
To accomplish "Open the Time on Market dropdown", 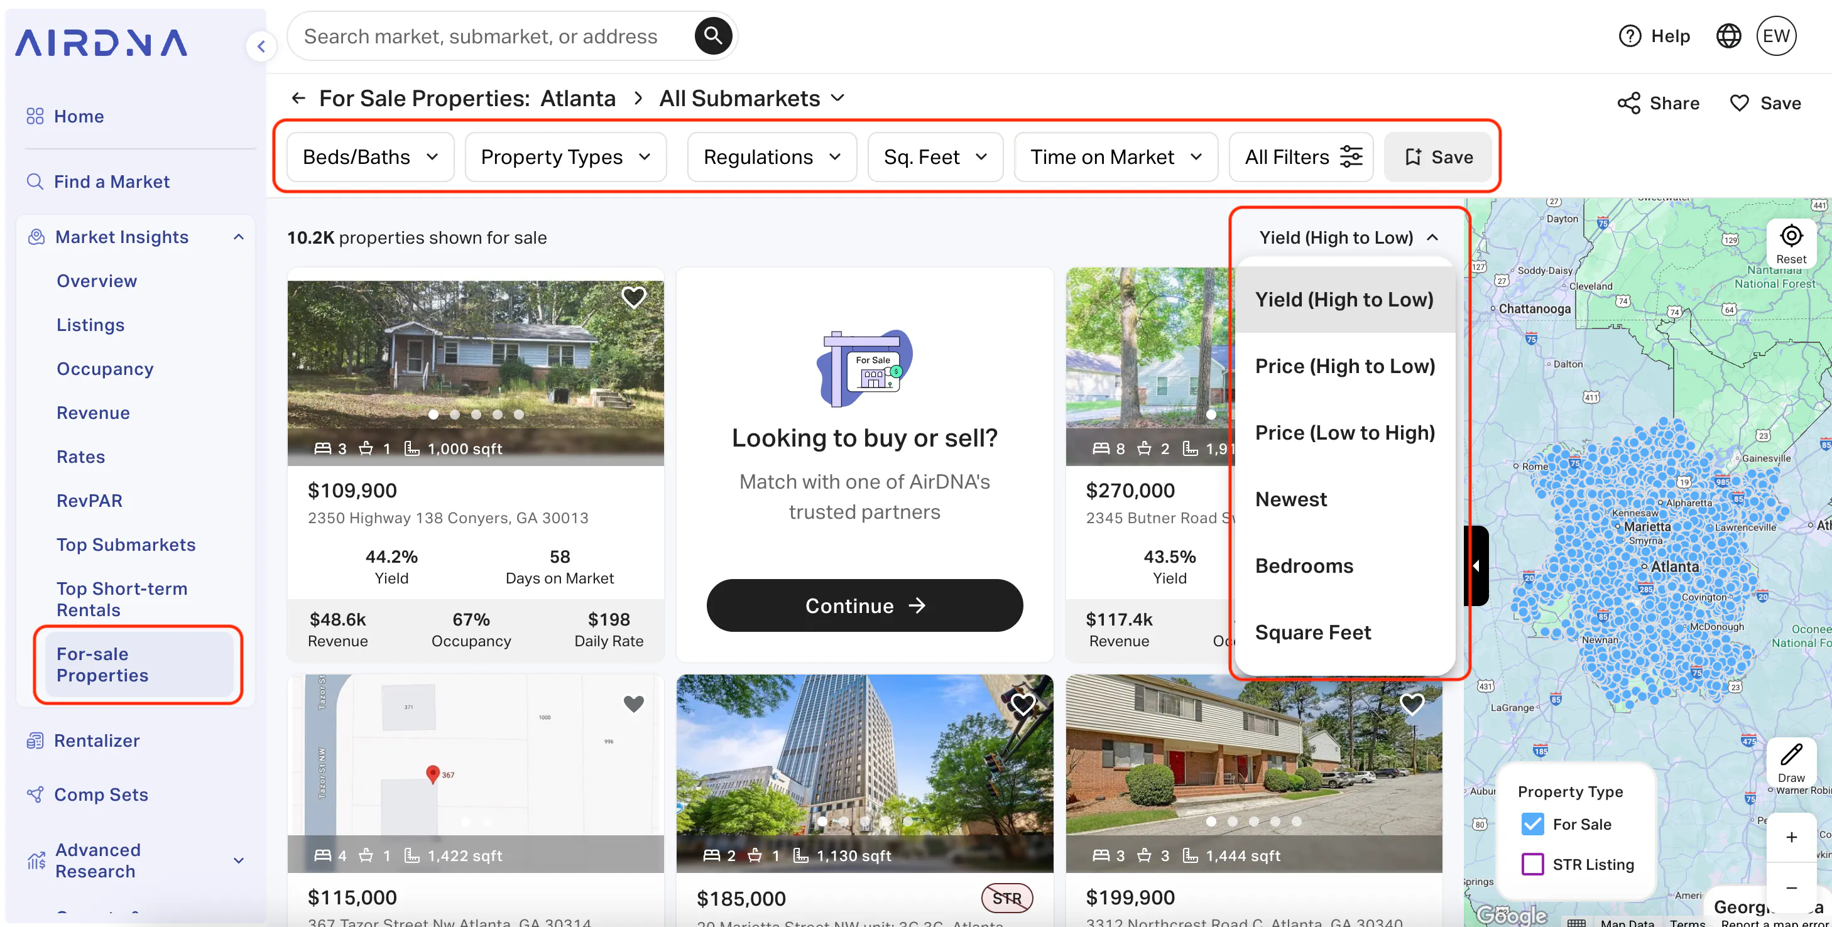I will pos(1116,156).
